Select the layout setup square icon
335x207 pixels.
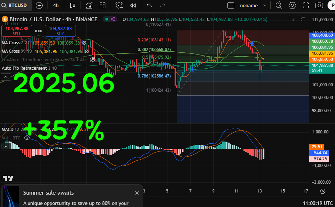[x=231, y=6]
